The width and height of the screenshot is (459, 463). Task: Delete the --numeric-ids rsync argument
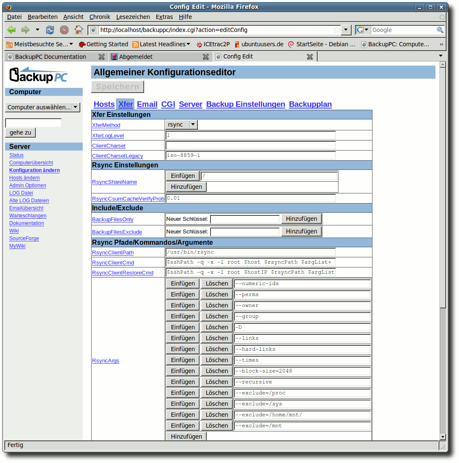pyautogui.click(x=217, y=283)
